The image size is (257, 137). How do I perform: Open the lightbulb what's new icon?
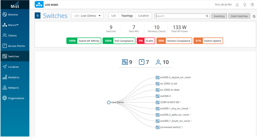tap(245, 5)
